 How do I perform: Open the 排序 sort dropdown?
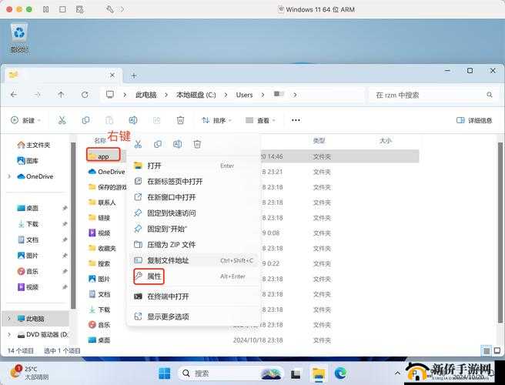(216, 120)
